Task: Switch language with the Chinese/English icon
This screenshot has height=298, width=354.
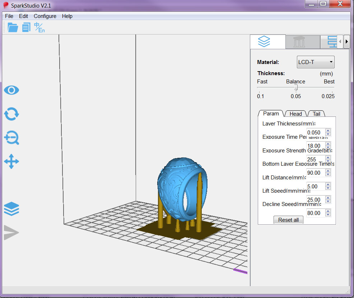Action: [39, 28]
